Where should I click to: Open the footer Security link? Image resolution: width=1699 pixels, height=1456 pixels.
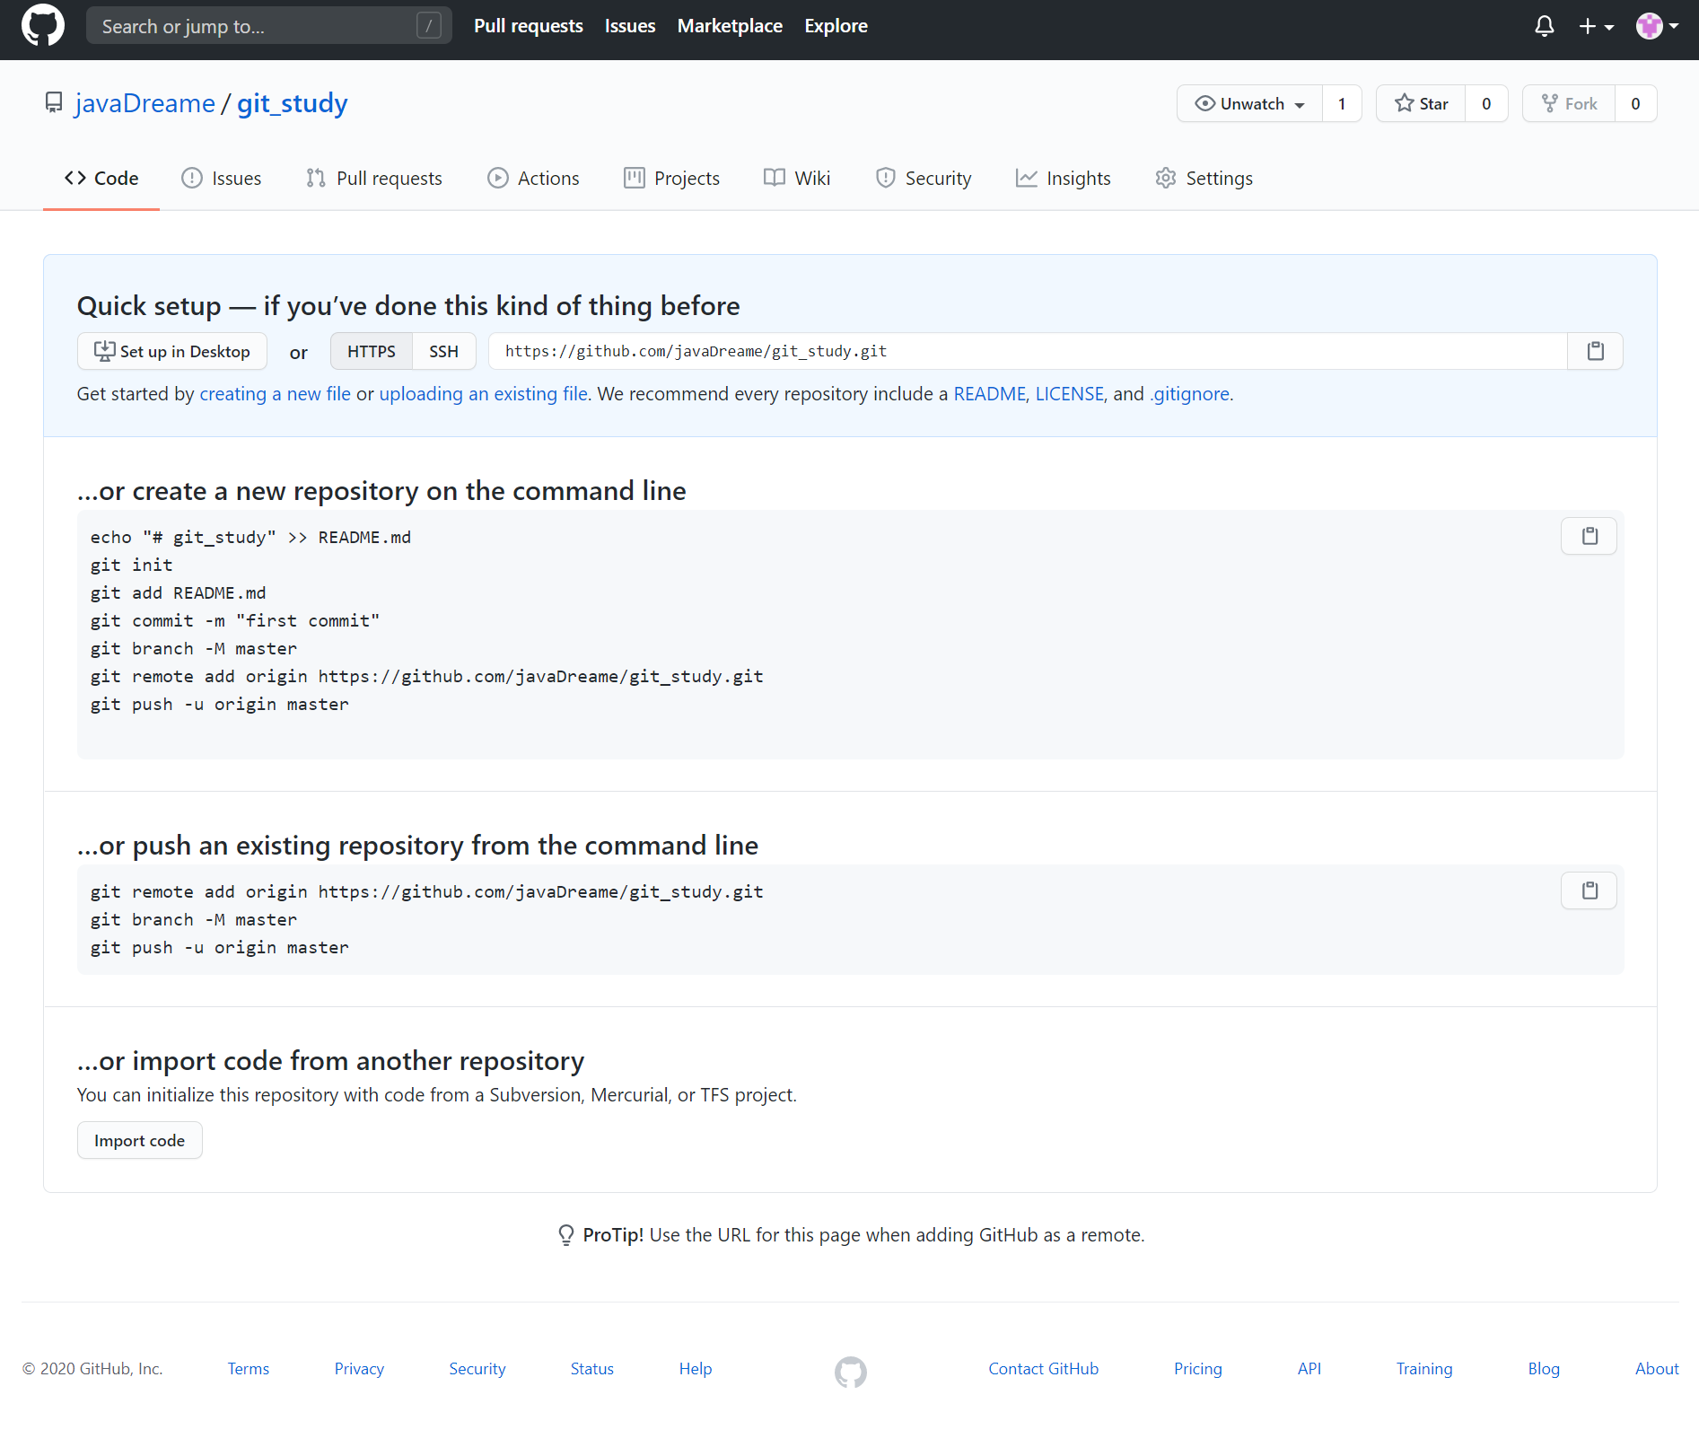tap(477, 1369)
